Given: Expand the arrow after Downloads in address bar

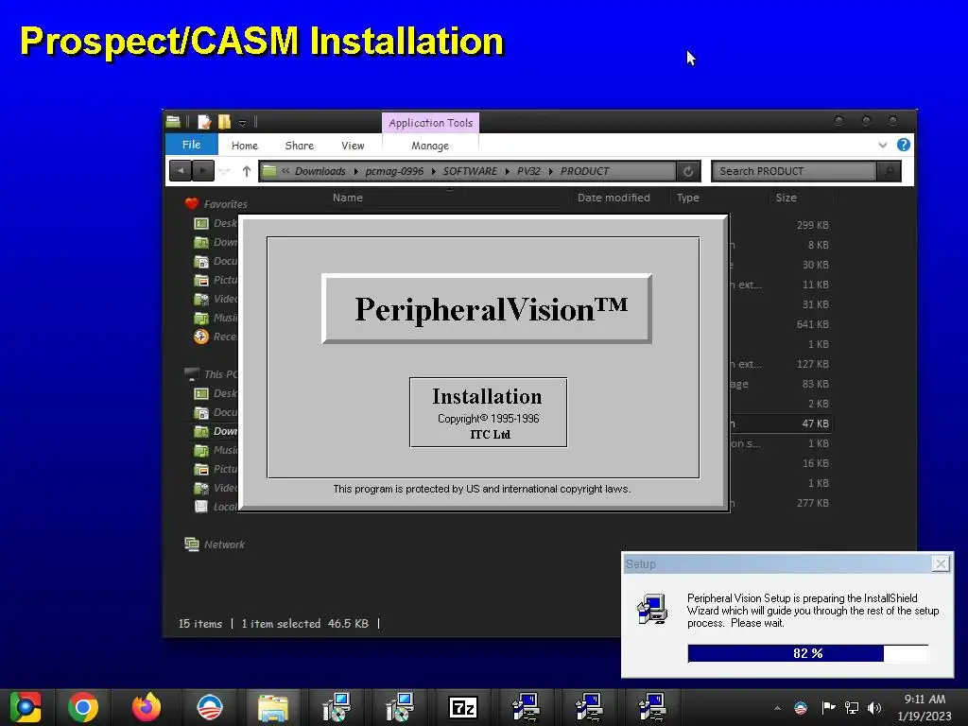Looking at the screenshot, I should (x=355, y=172).
